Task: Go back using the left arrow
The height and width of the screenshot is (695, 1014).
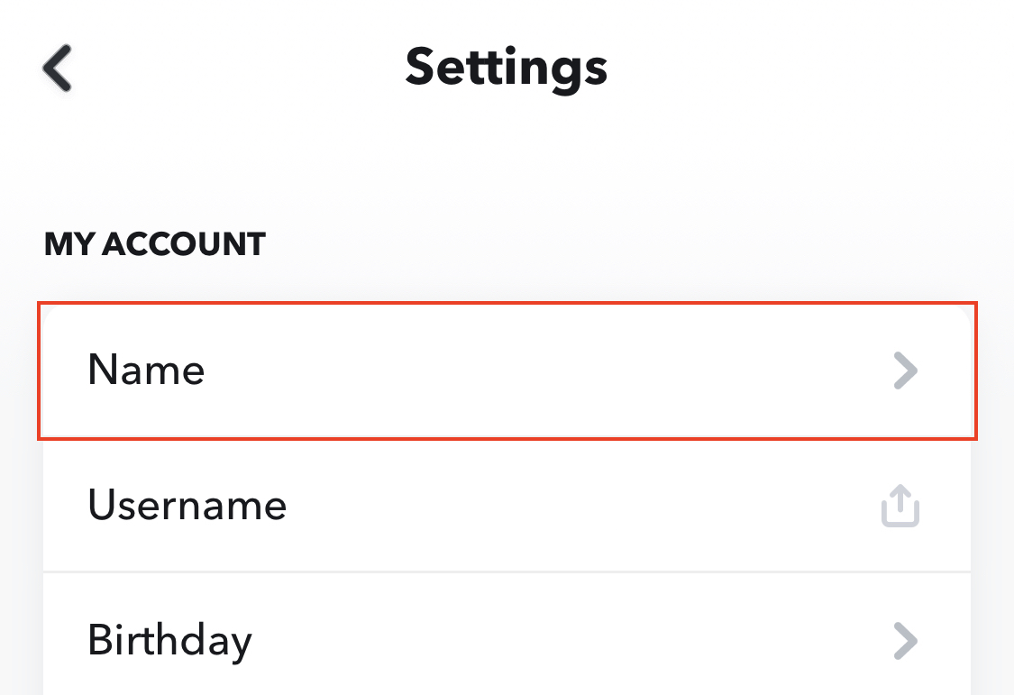Action: pos(57,68)
